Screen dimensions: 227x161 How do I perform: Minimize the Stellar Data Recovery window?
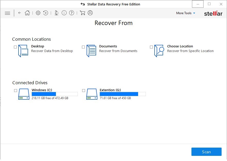click(x=198, y=4)
